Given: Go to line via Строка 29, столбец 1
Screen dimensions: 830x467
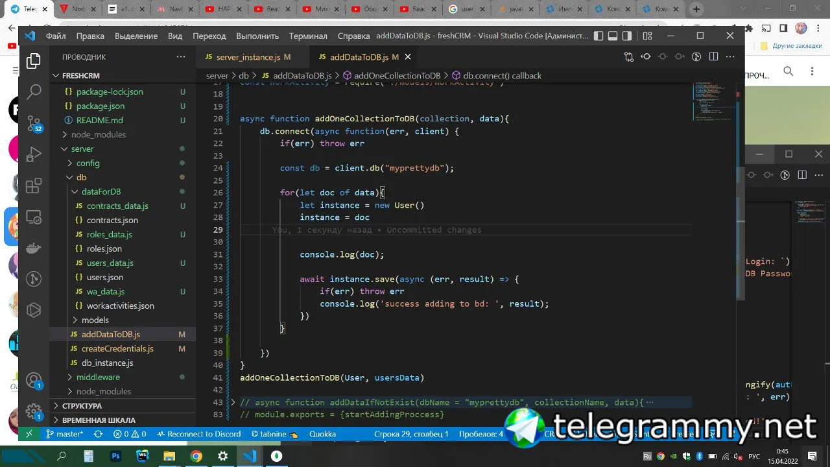Looking at the screenshot, I should 411,434.
